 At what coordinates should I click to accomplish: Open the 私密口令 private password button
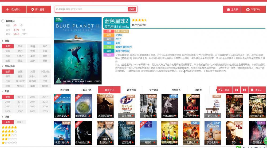pos(253,9)
